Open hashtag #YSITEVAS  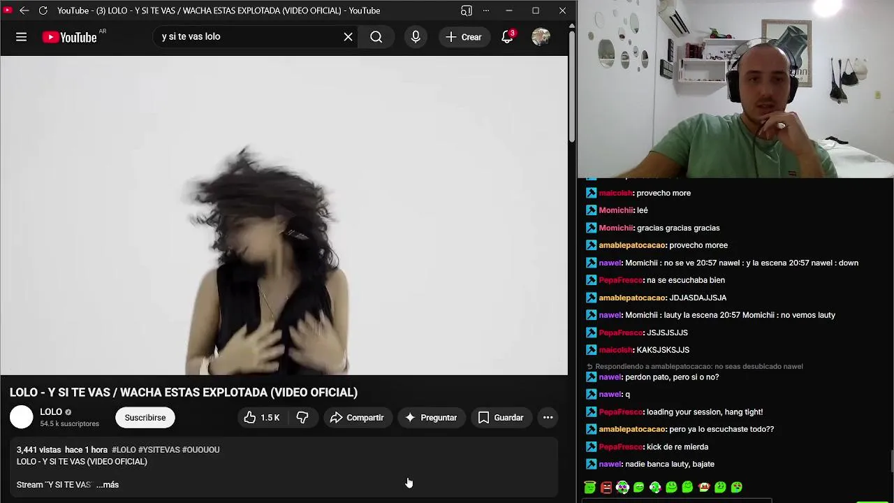pyautogui.click(x=159, y=450)
